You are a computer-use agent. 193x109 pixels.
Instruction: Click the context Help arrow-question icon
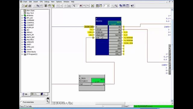tap(132, 6)
